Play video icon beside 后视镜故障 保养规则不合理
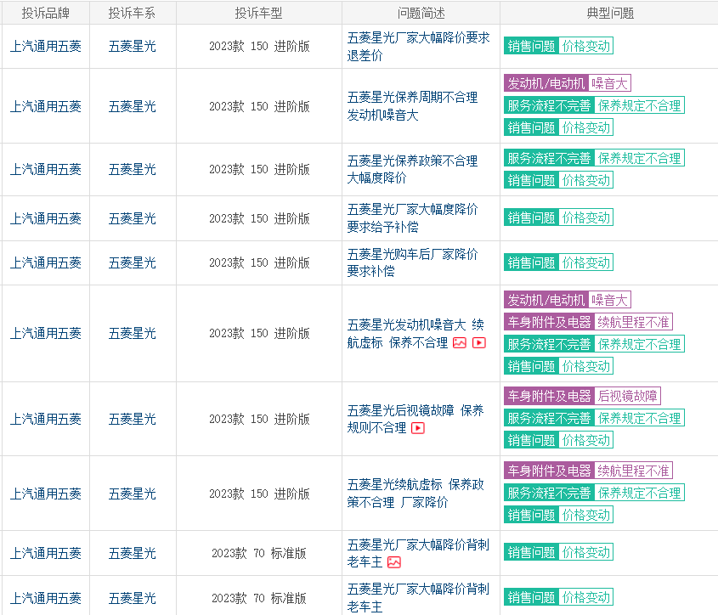This screenshot has height=615, width=718. tap(418, 428)
